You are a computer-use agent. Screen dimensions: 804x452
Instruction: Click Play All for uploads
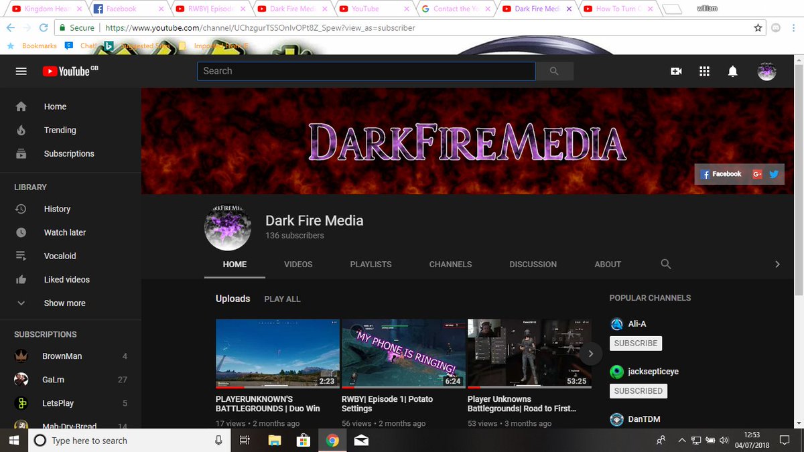(x=282, y=299)
